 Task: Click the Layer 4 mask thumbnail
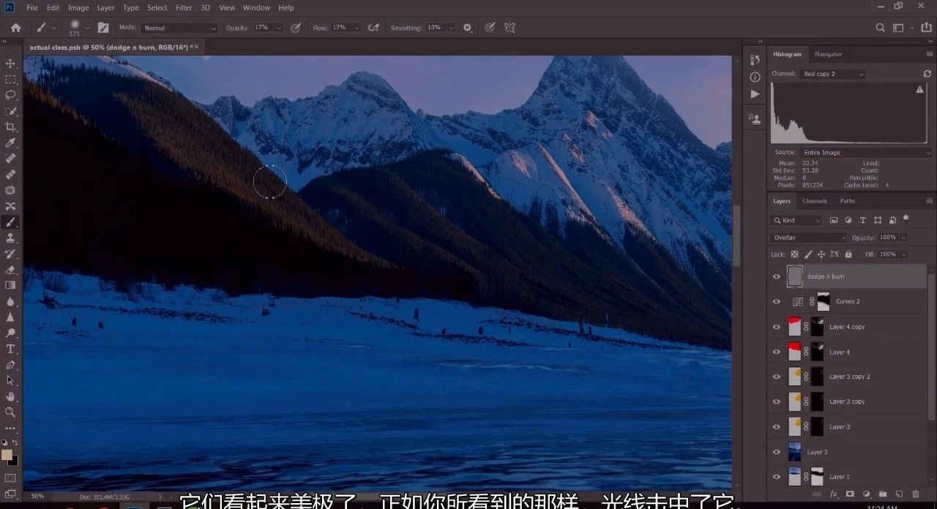coord(817,352)
